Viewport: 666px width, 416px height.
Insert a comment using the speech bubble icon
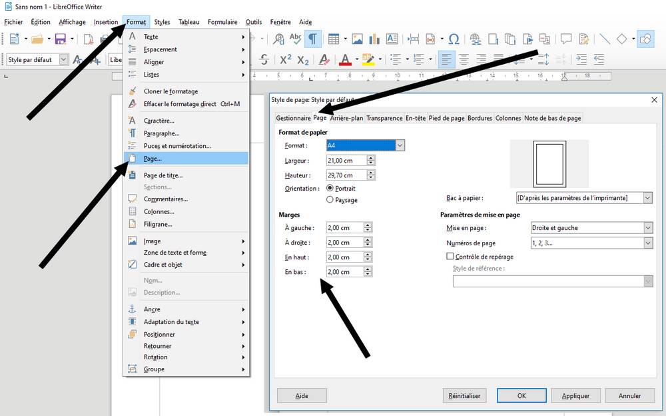(566, 39)
